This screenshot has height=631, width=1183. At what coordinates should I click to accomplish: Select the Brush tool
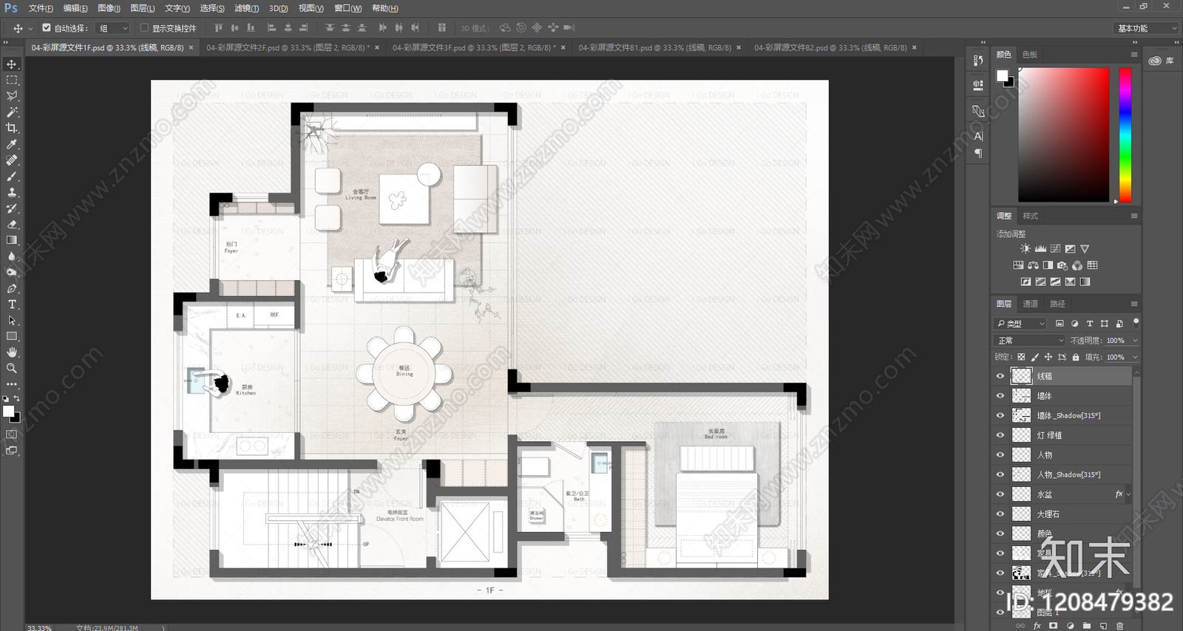pos(12,177)
